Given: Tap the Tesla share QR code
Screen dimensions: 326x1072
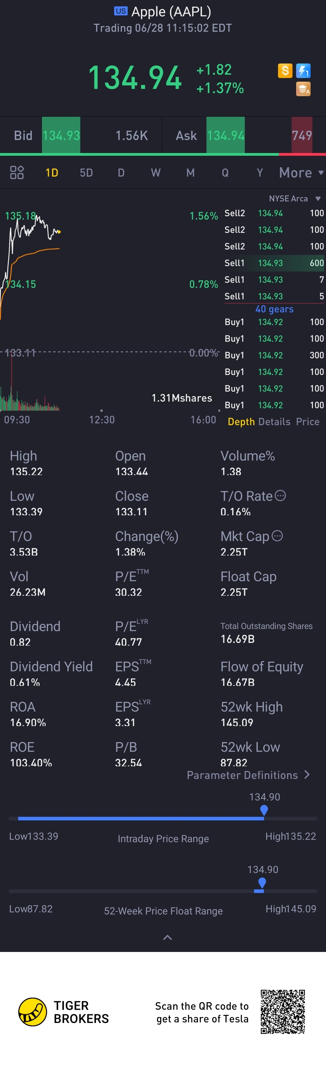Looking at the screenshot, I should (283, 1012).
